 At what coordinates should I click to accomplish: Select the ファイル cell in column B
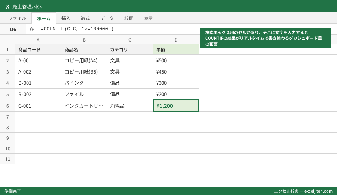[x=84, y=94]
